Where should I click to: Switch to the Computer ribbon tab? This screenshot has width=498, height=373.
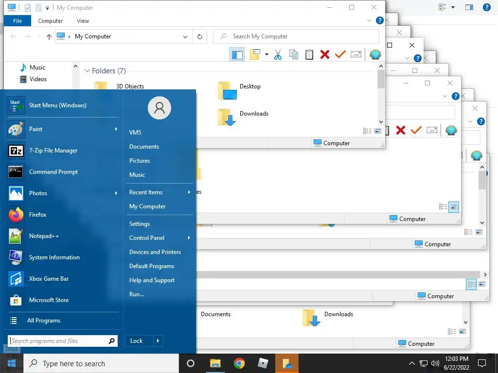(50, 21)
